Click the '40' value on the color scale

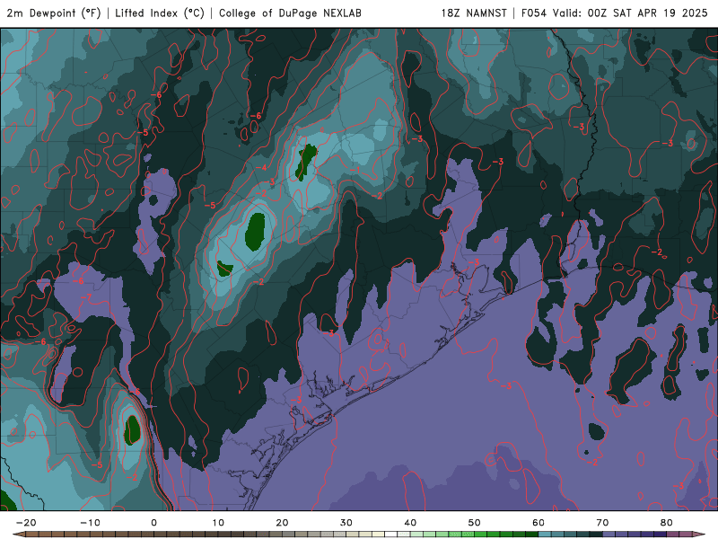pyautogui.click(x=410, y=523)
